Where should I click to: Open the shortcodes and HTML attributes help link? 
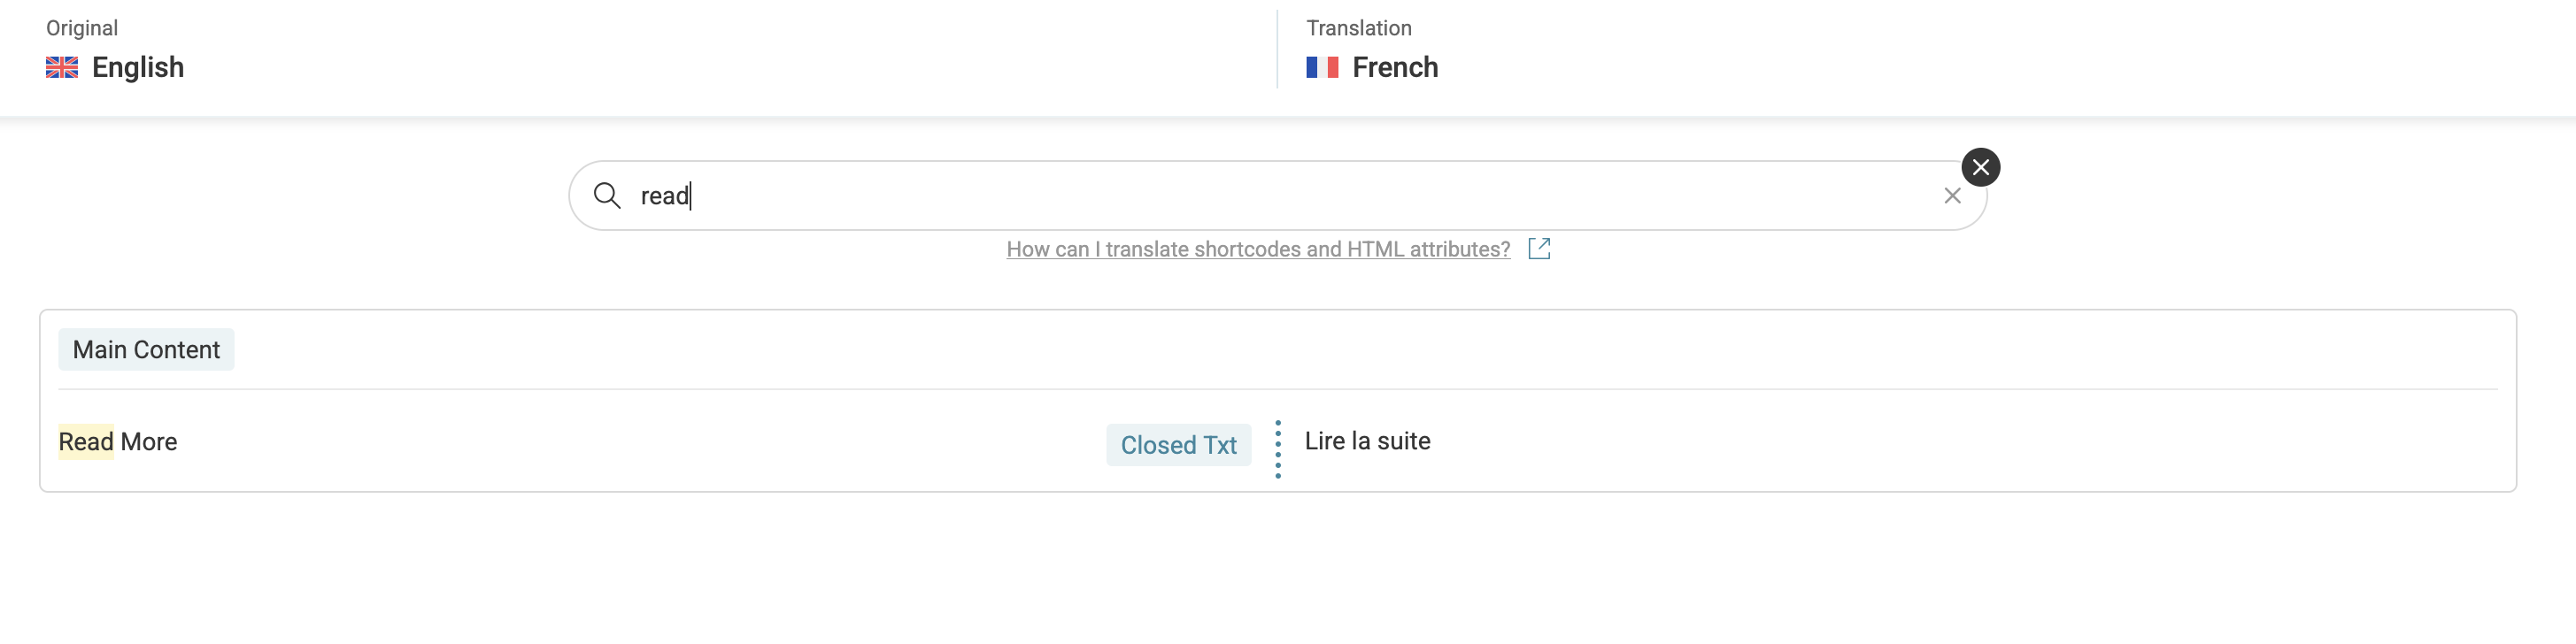click(1257, 249)
